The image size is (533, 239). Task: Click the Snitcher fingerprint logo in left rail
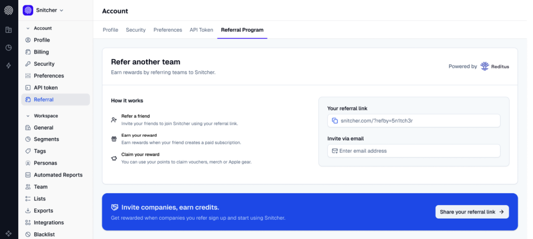[x=8, y=10]
